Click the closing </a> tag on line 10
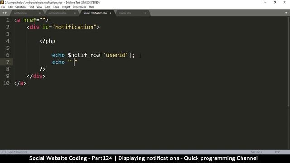The image size is (290, 163). click(x=20, y=83)
